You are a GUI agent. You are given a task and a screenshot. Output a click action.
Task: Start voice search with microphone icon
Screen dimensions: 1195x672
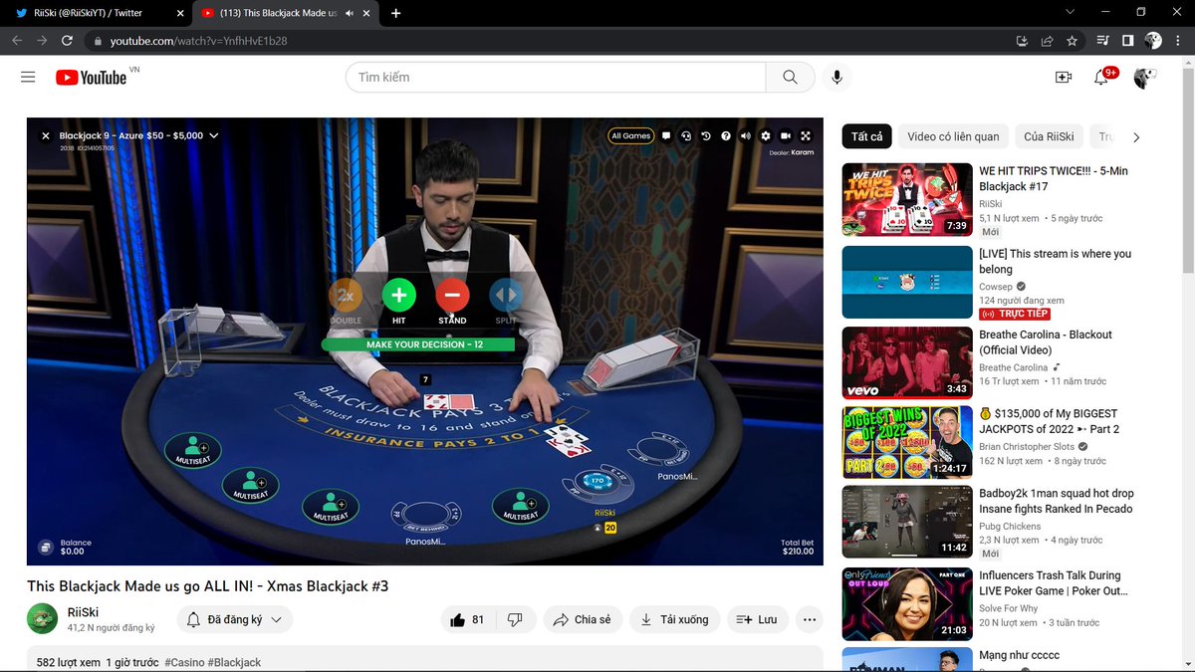tap(836, 77)
